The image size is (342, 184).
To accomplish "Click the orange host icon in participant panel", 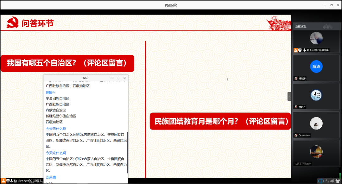I will (x=295, y=50).
